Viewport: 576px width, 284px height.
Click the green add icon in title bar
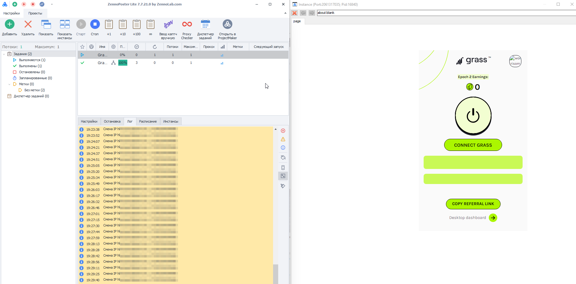click(x=15, y=4)
